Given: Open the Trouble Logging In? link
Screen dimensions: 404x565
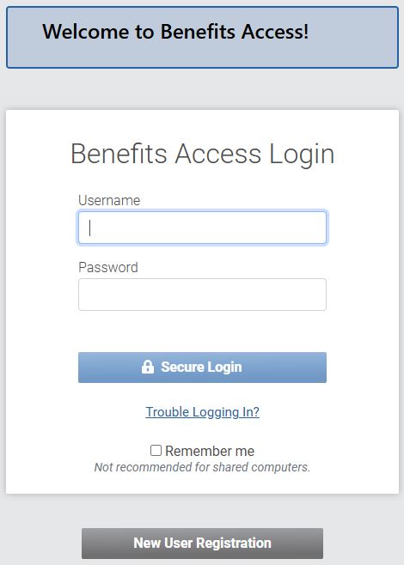Looking at the screenshot, I should pos(202,412).
